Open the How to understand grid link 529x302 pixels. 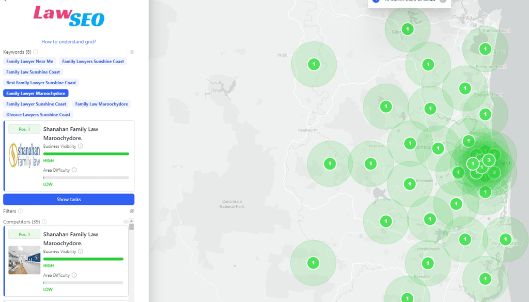(69, 41)
